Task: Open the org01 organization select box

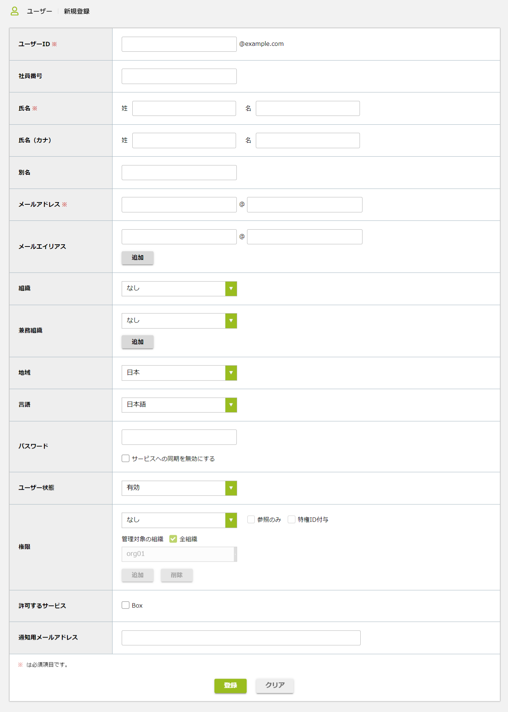Action: pos(179,554)
